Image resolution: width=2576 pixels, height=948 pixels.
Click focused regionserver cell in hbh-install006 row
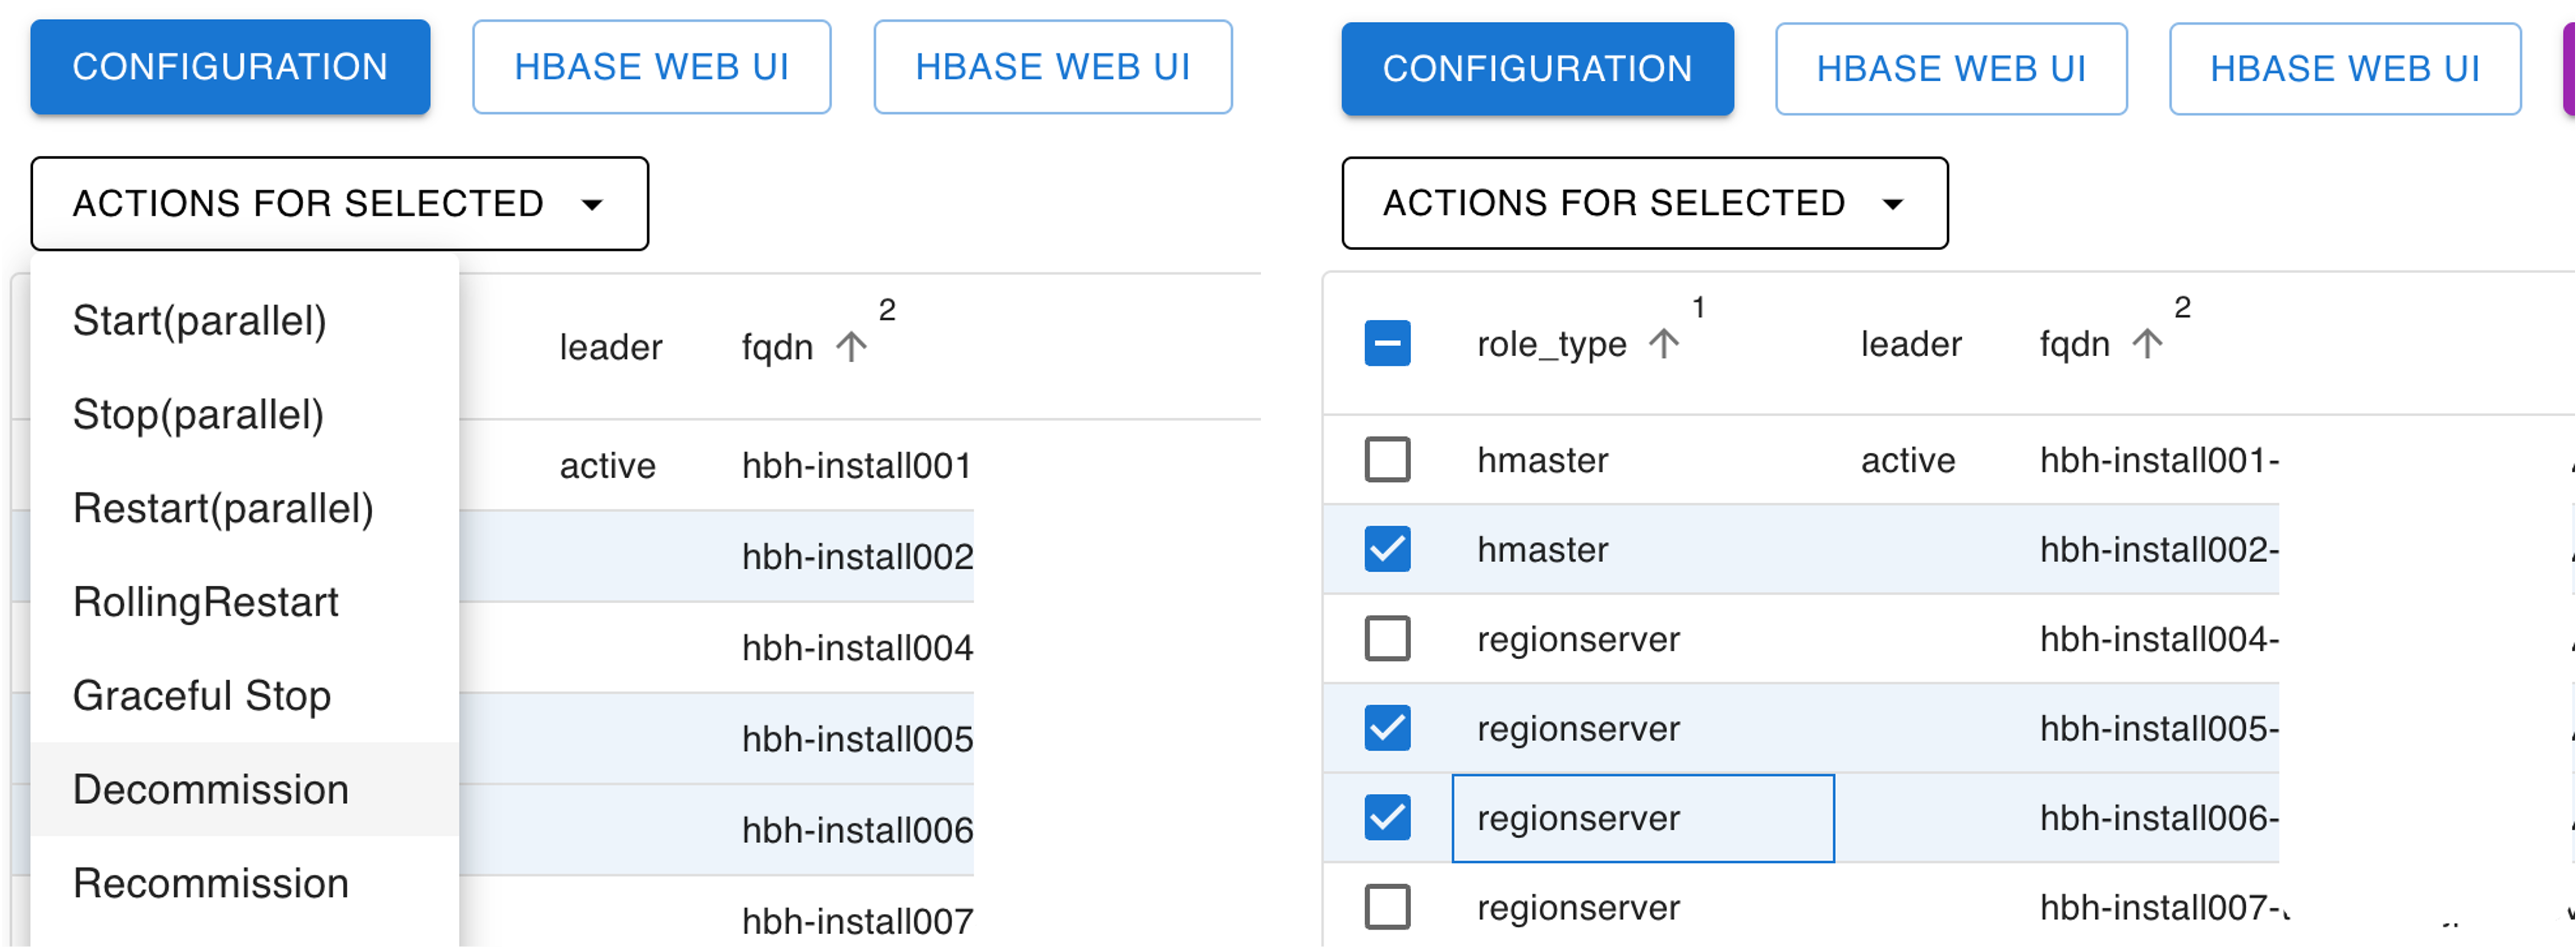1643,818
